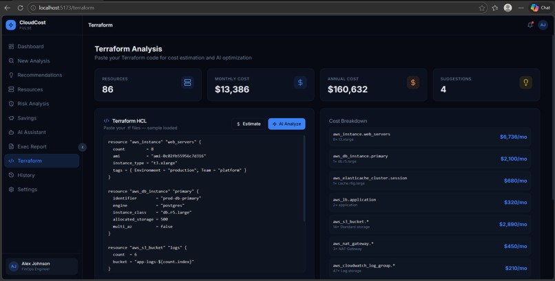Select the aws_nat_gateway.* cost row
This screenshot has height=281, width=555.
[430, 246]
